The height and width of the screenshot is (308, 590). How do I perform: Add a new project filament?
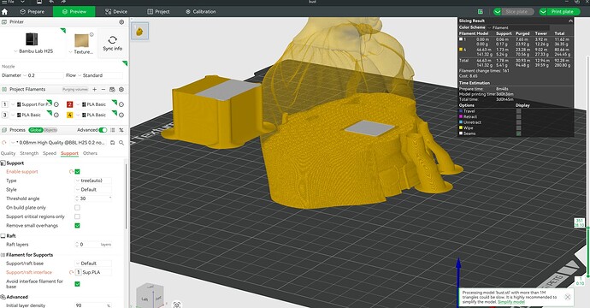coord(94,90)
